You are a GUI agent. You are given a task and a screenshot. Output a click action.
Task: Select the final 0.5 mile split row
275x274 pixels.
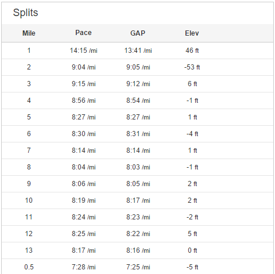click(x=138, y=267)
